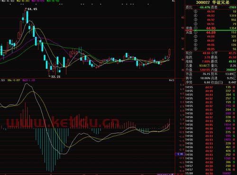Select the 15:00 last trade tick row
237x175 pixels.
click(x=211, y=174)
